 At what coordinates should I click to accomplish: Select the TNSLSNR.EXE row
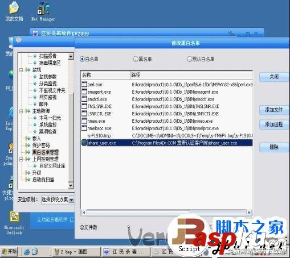click(x=167, y=106)
